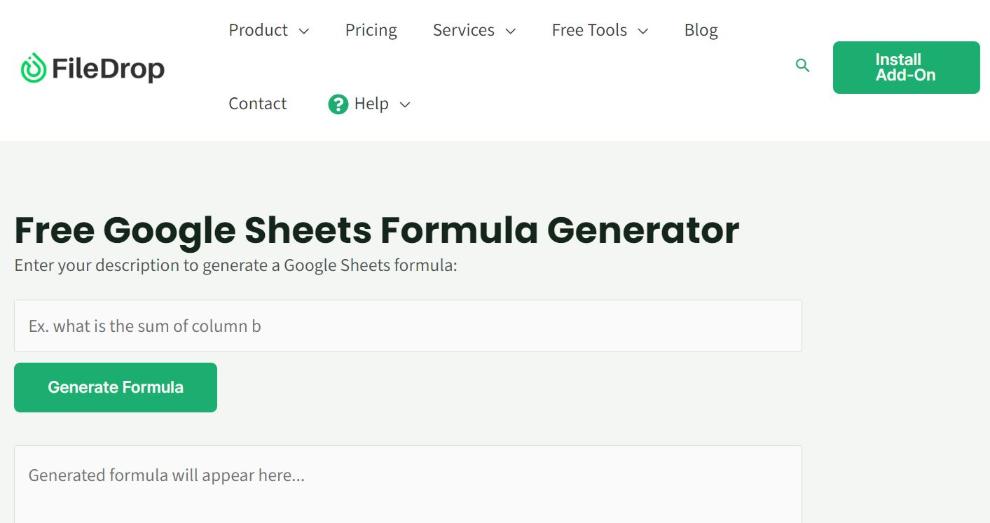This screenshot has height=523, width=990.
Task: Click the FileDrop wordmark text
Action: tap(108, 69)
